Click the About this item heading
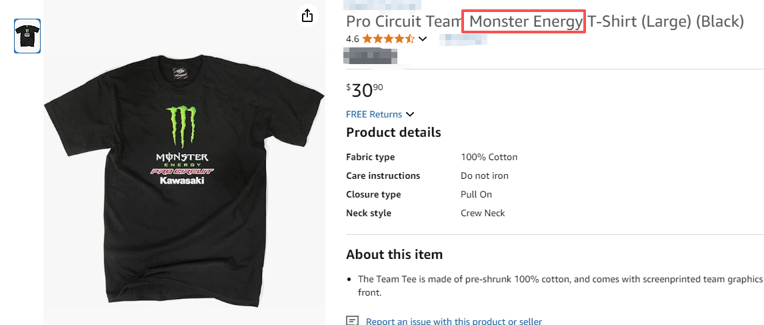The width and height of the screenshot is (764, 325). (394, 254)
